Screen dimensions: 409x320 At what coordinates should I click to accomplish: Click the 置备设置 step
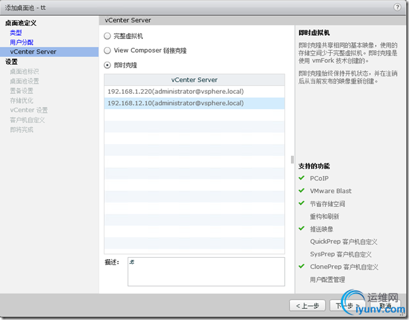click(x=21, y=91)
